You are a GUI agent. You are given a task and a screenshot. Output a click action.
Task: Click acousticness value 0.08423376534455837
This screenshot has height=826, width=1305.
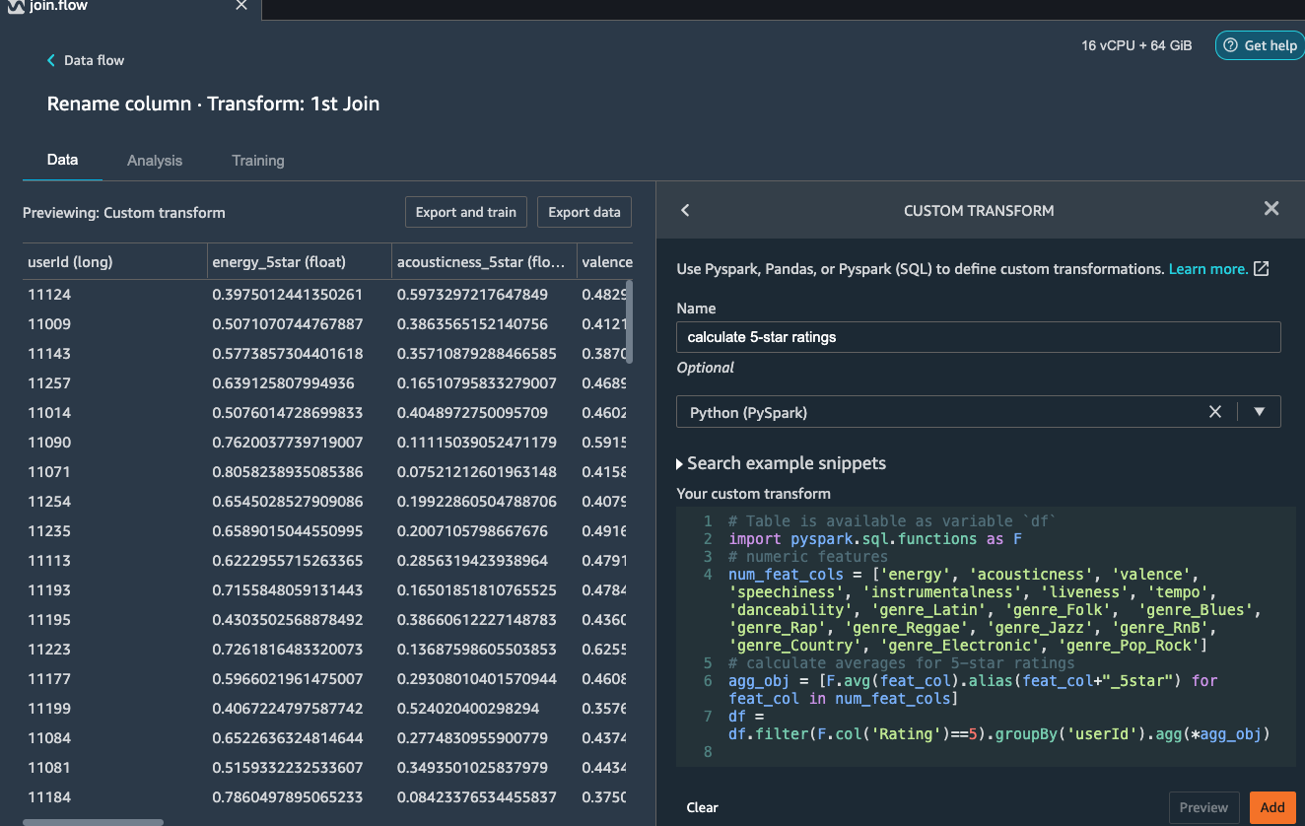477,797
